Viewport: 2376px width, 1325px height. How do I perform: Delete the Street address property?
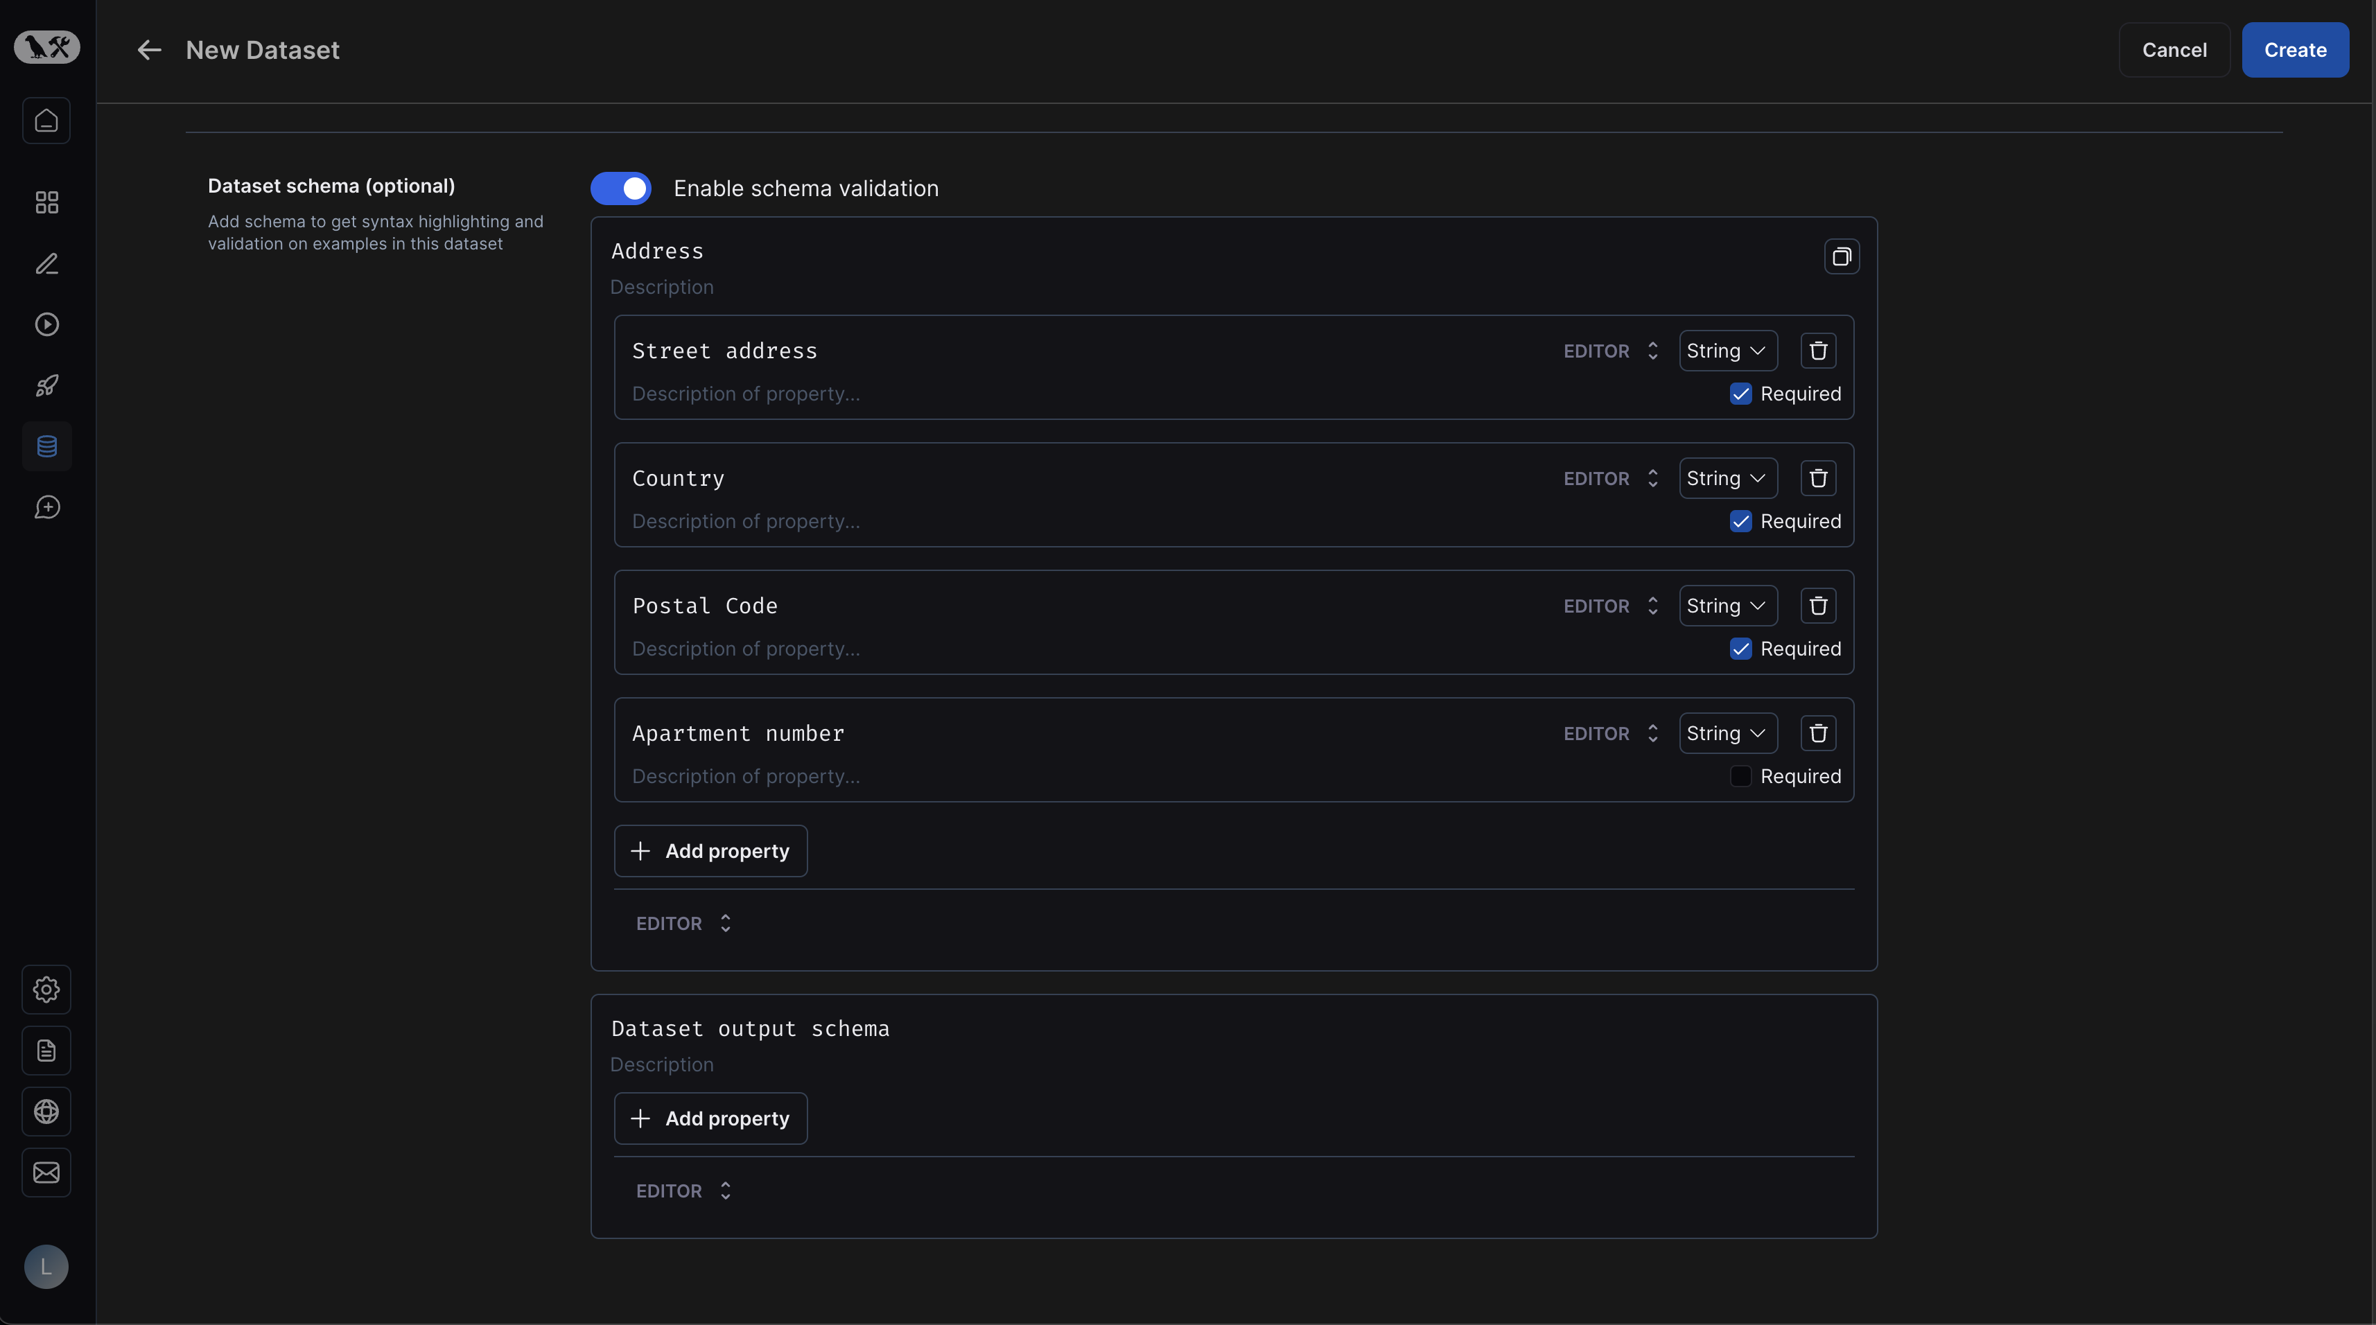(1818, 351)
